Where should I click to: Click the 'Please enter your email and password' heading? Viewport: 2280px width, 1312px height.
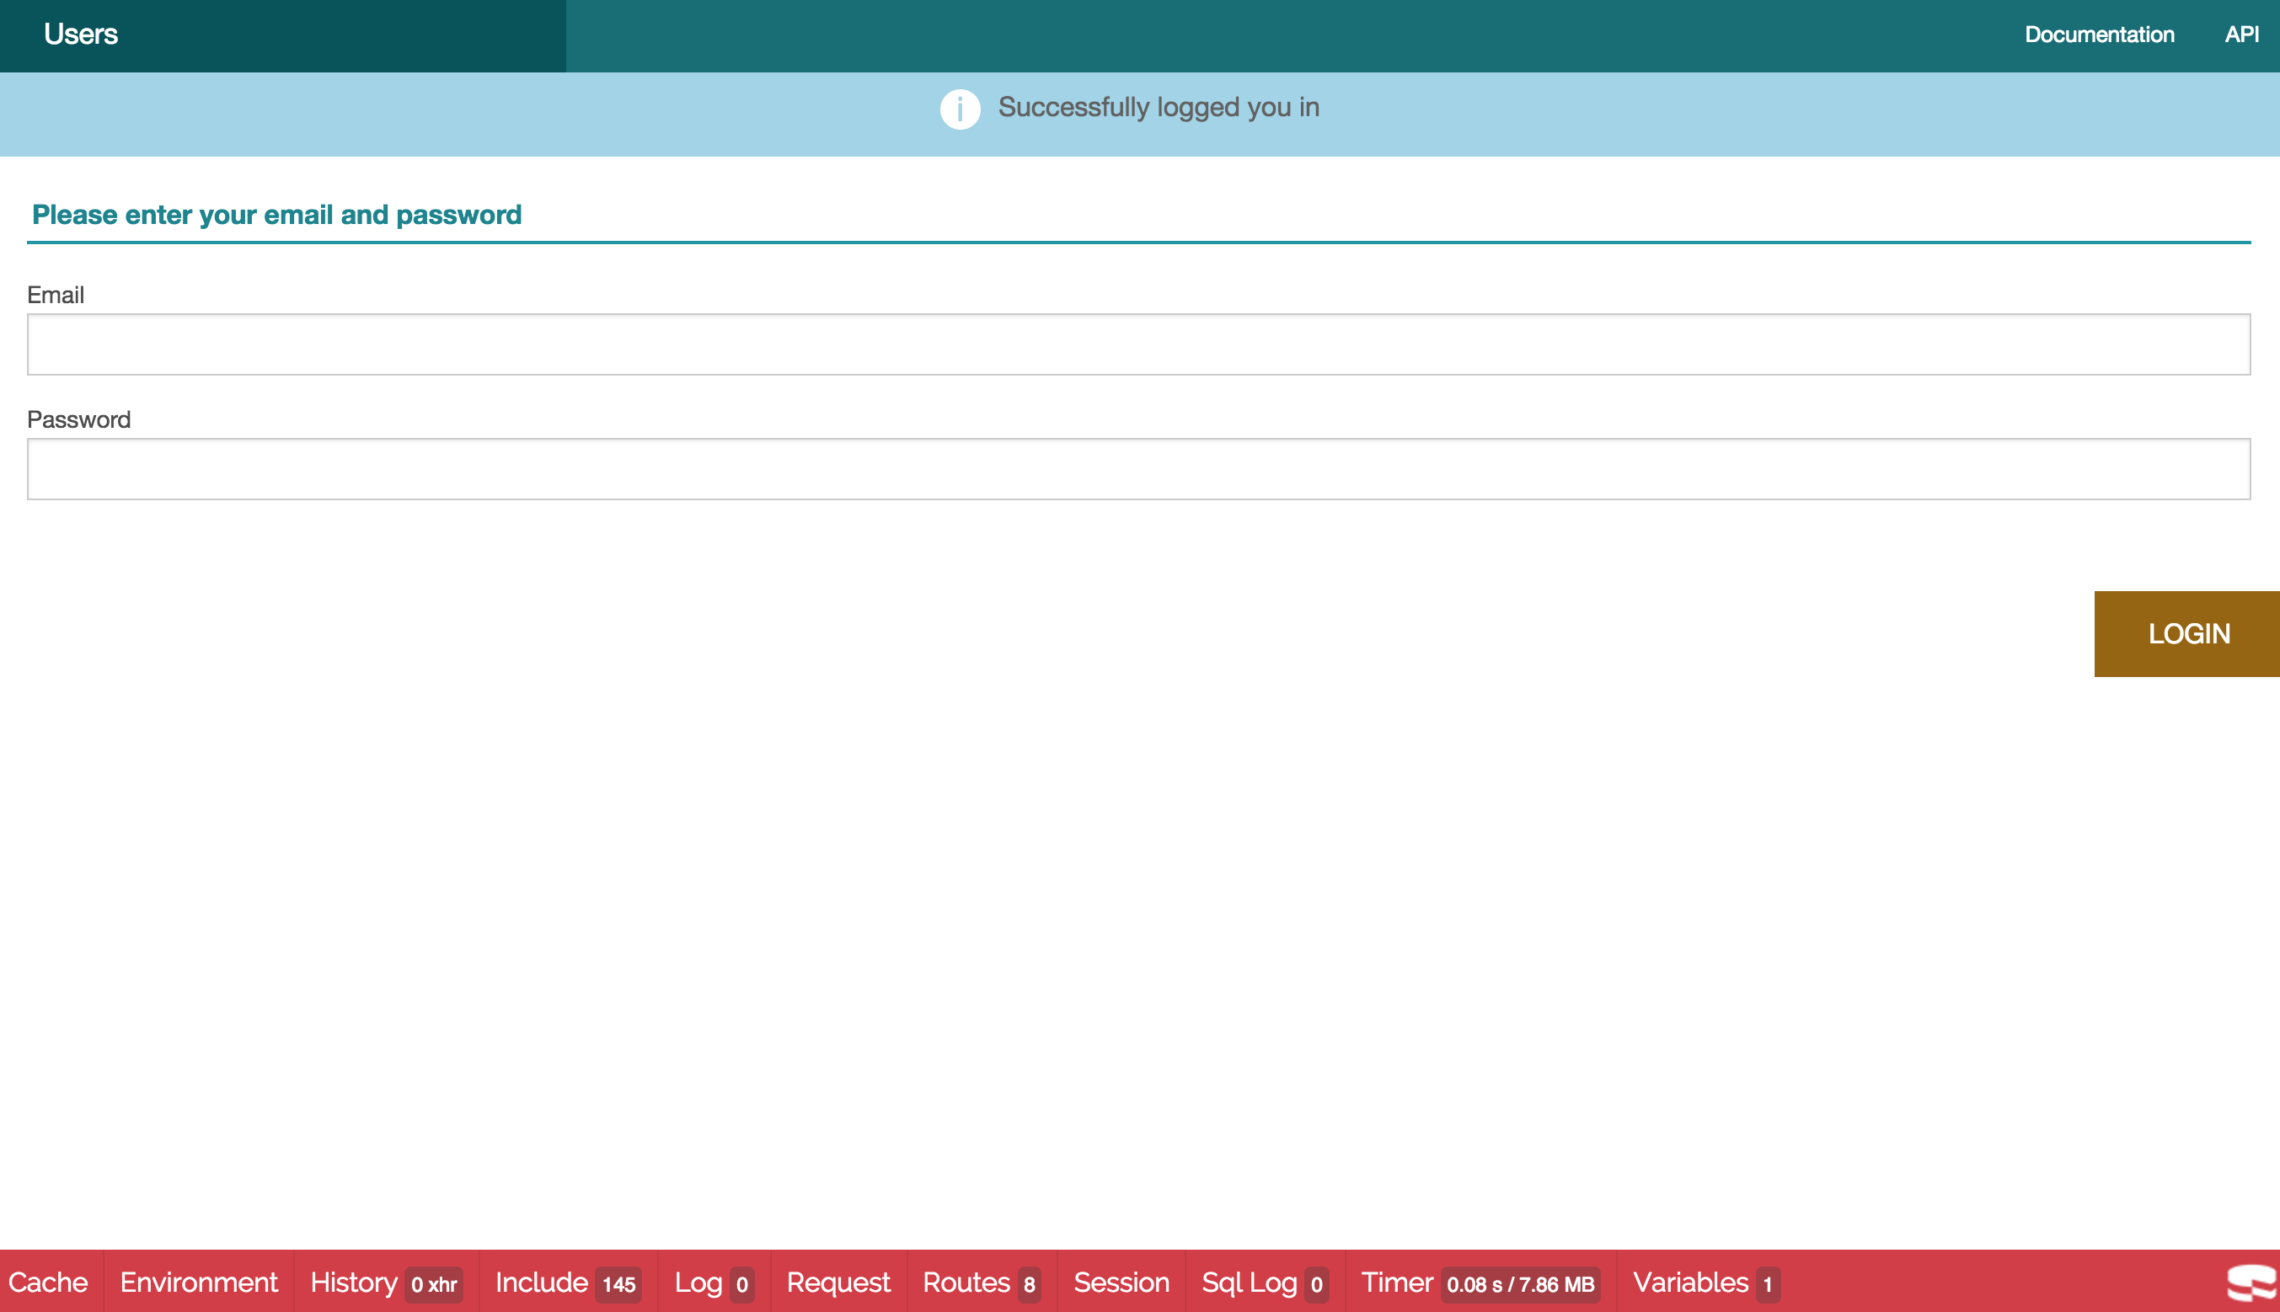276,215
